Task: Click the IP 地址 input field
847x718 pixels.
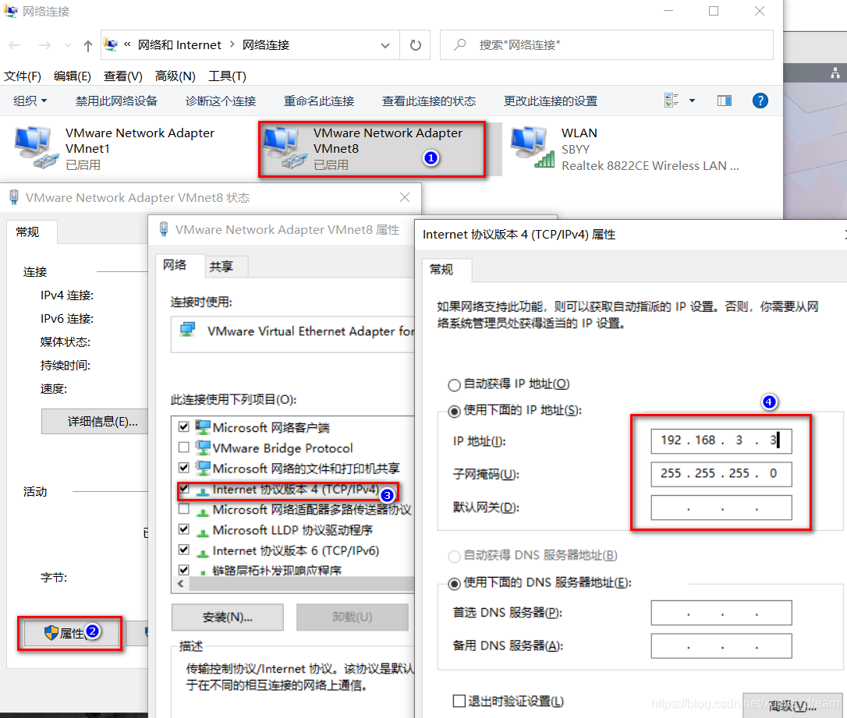Action: click(721, 440)
